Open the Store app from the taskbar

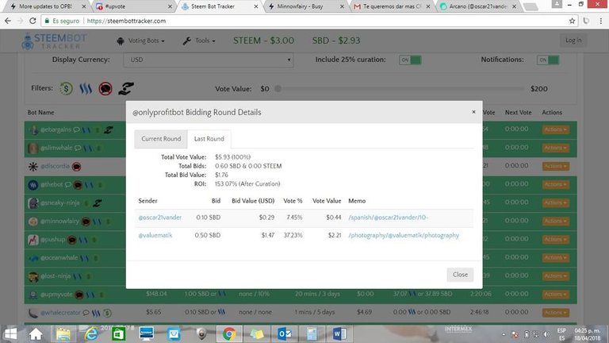[118, 333]
